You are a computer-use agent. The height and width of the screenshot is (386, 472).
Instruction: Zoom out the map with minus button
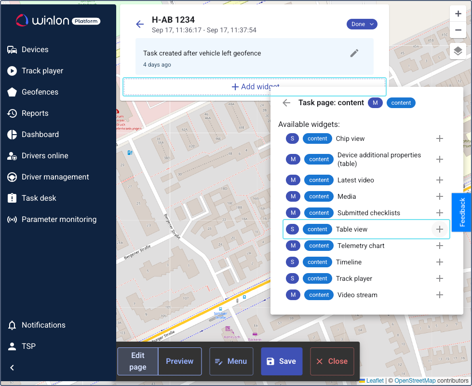(458, 30)
